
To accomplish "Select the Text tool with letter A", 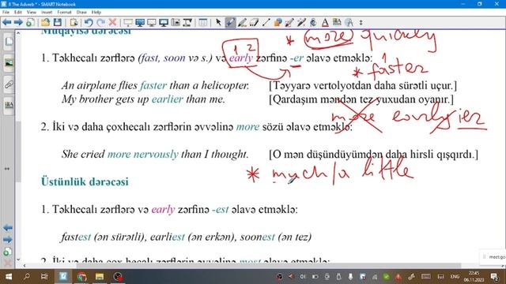I will [325, 23].
